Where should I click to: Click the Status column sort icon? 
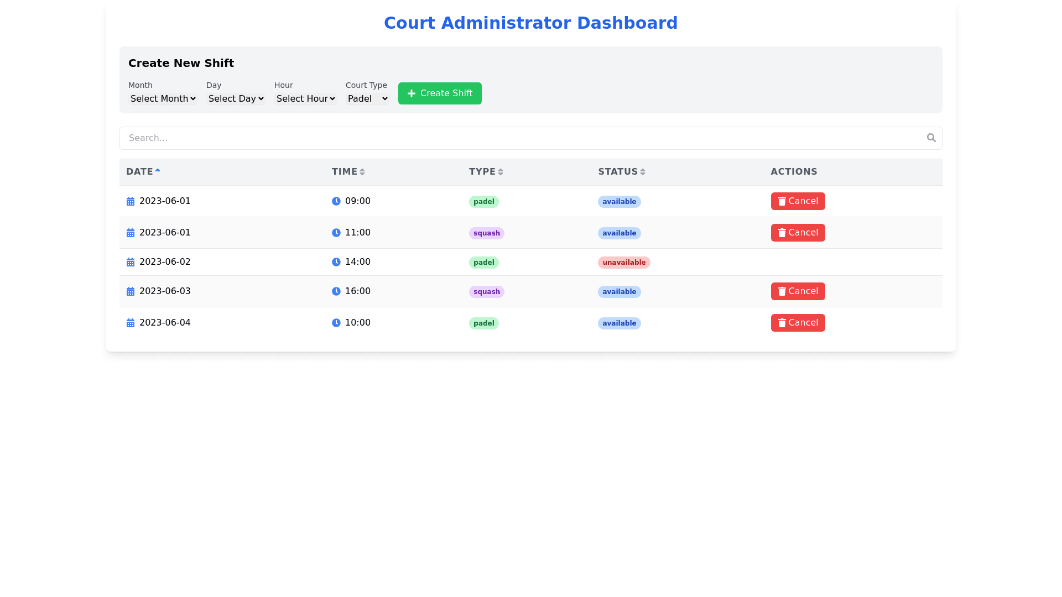point(643,172)
